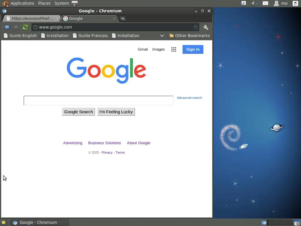Click the address bar showing www.google.com
The width and height of the screenshot is (301, 226).
tap(115, 27)
